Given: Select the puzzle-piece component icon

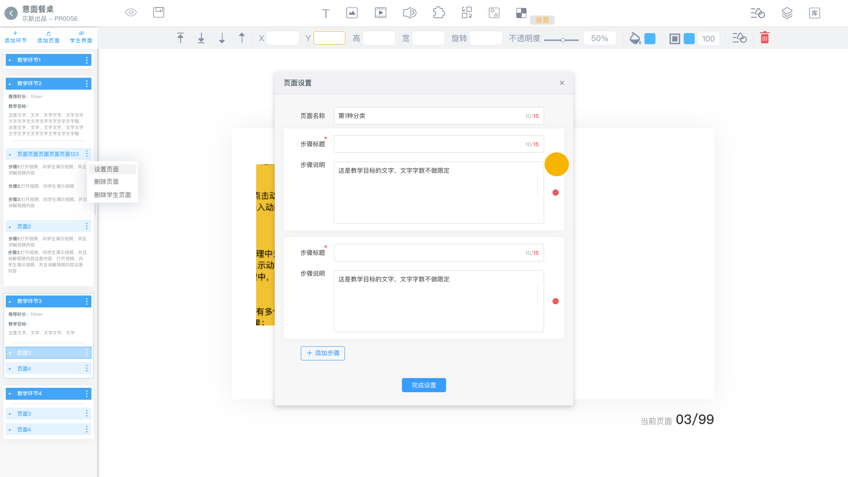Looking at the screenshot, I should click(x=439, y=12).
